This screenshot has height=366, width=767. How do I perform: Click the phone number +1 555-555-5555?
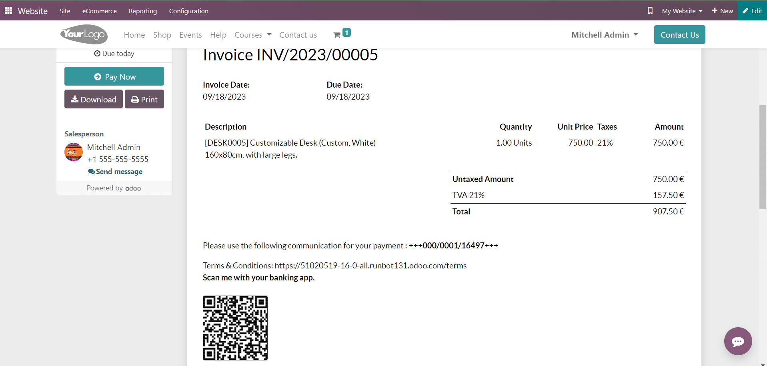tap(118, 159)
